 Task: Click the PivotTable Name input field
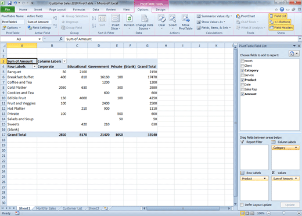point(13,22)
